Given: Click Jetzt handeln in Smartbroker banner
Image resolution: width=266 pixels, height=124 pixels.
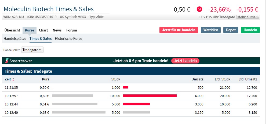Looking at the screenshot, I should pyautogui.click(x=185, y=61).
